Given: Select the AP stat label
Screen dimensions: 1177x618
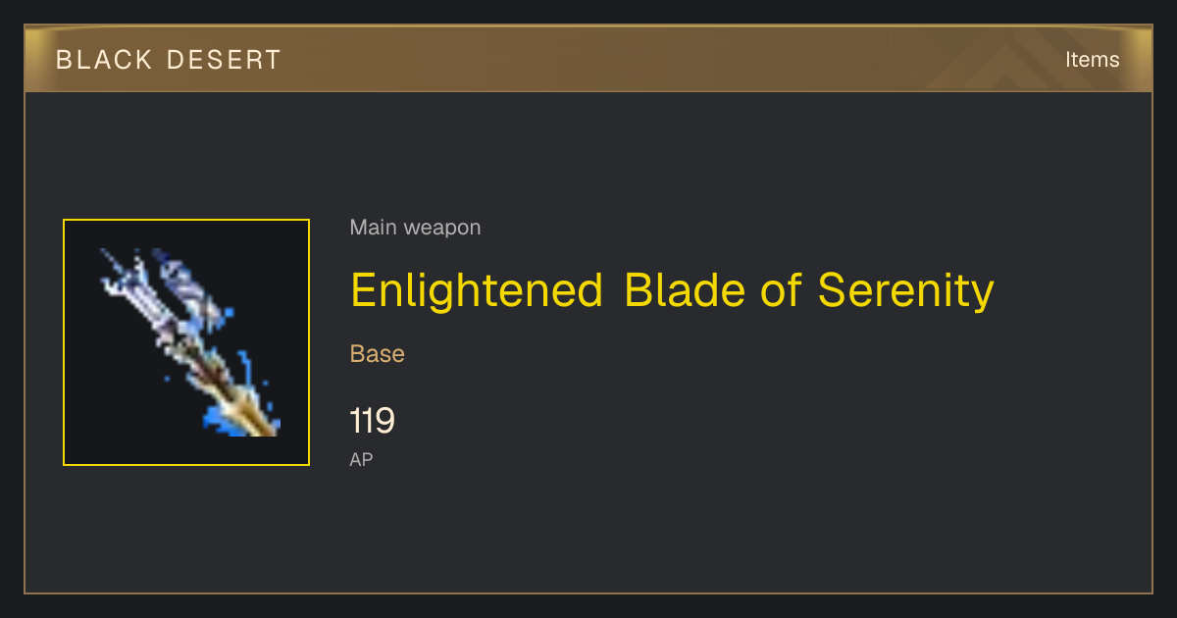Looking at the screenshot, I should point(361,459).
